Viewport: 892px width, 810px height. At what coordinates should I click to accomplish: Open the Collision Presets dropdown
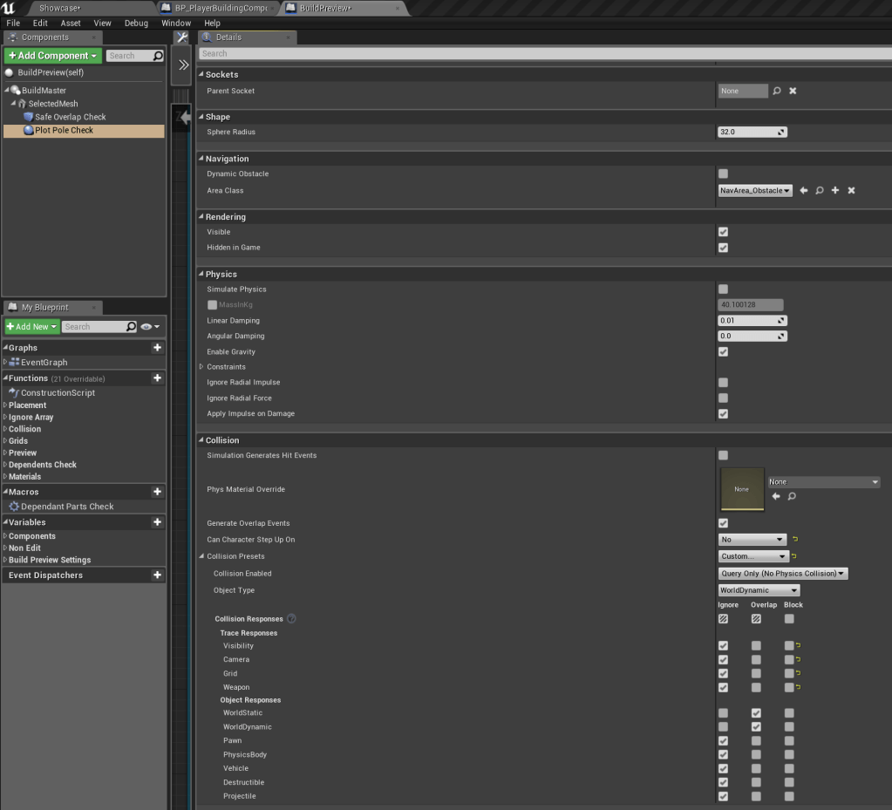pyautogui.click(x=753, y=556)
